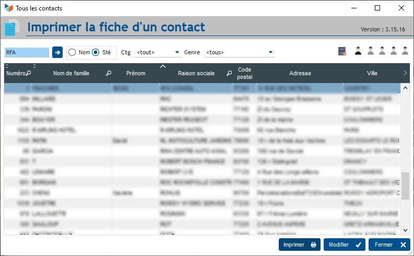
Task: Maximize the Tous les contacts window
Action: (377, 8)
